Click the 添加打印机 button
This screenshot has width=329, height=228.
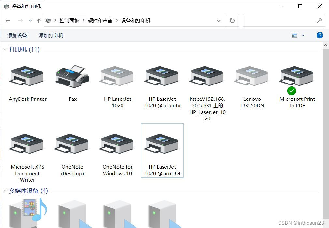point(51,35)
